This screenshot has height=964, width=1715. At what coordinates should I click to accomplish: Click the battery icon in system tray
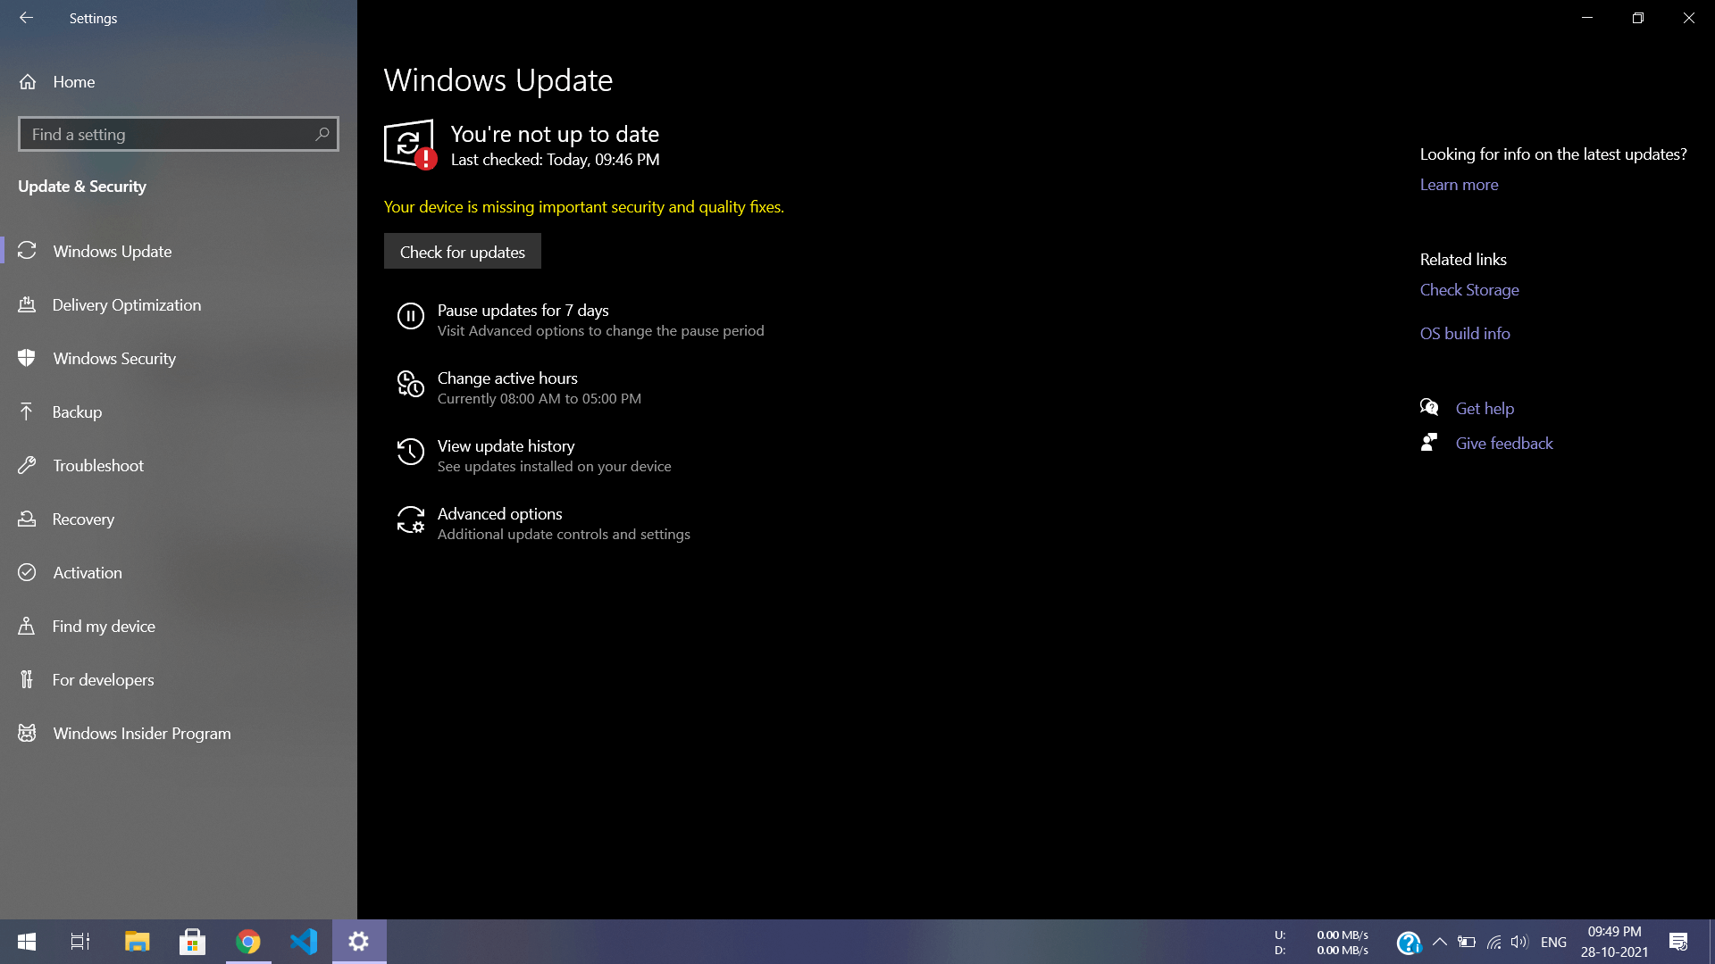tap(1466, 942)
